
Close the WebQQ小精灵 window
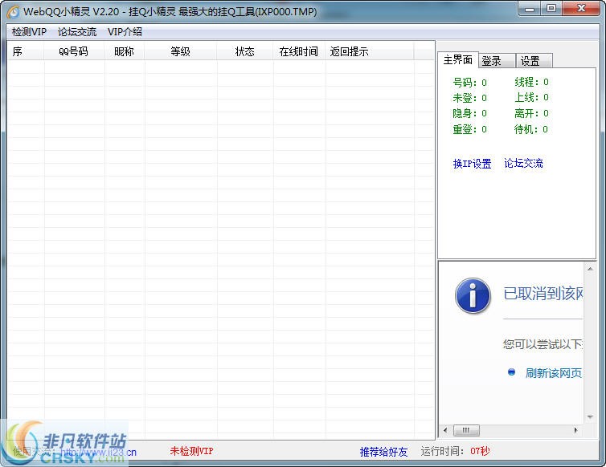(x=581, y=9)
